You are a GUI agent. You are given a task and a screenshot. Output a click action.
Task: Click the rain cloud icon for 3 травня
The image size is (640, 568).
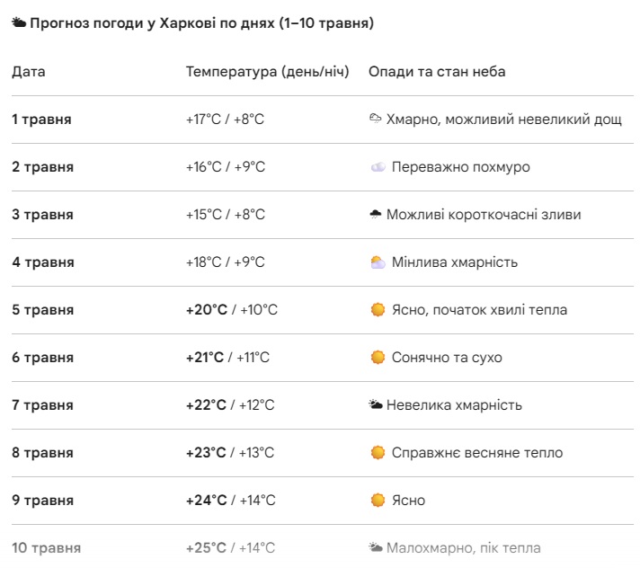click(376, 215)
